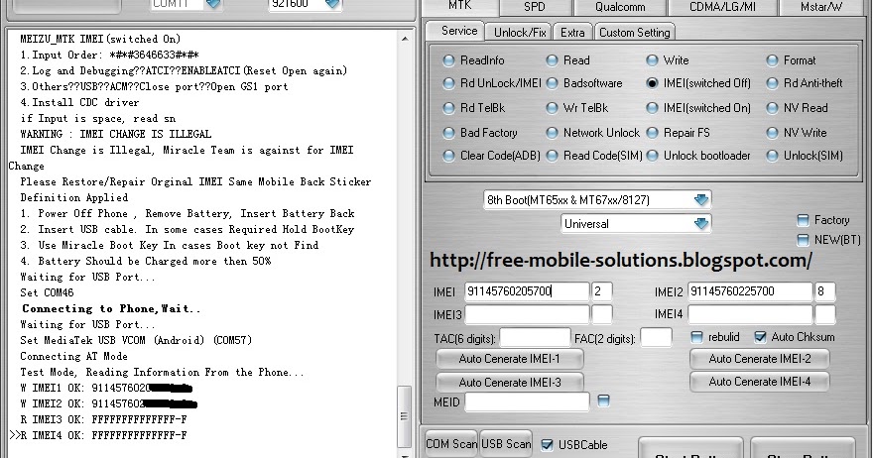Viewport: 873px width, 458px height.
Task: Open the Custom Setting sub-tab
Action: tap(635, 33)
